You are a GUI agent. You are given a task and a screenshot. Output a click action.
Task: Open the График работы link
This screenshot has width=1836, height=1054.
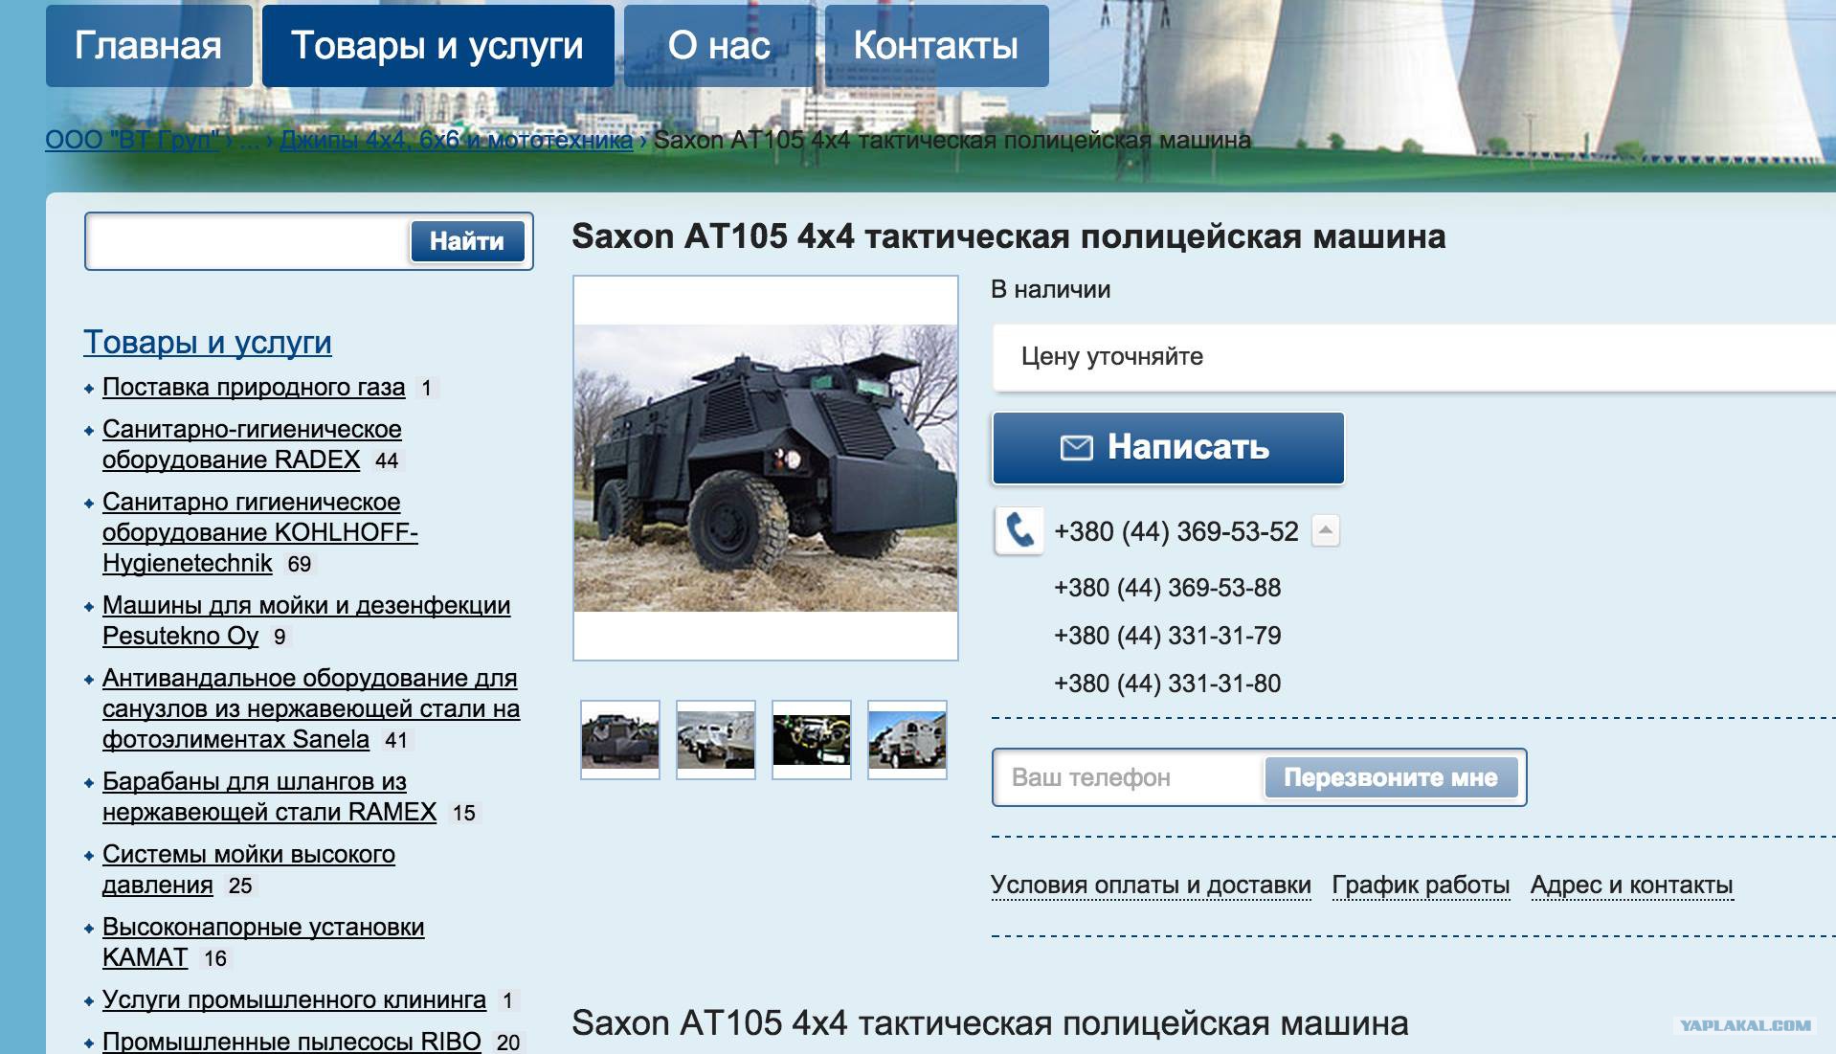[1421, 886]
